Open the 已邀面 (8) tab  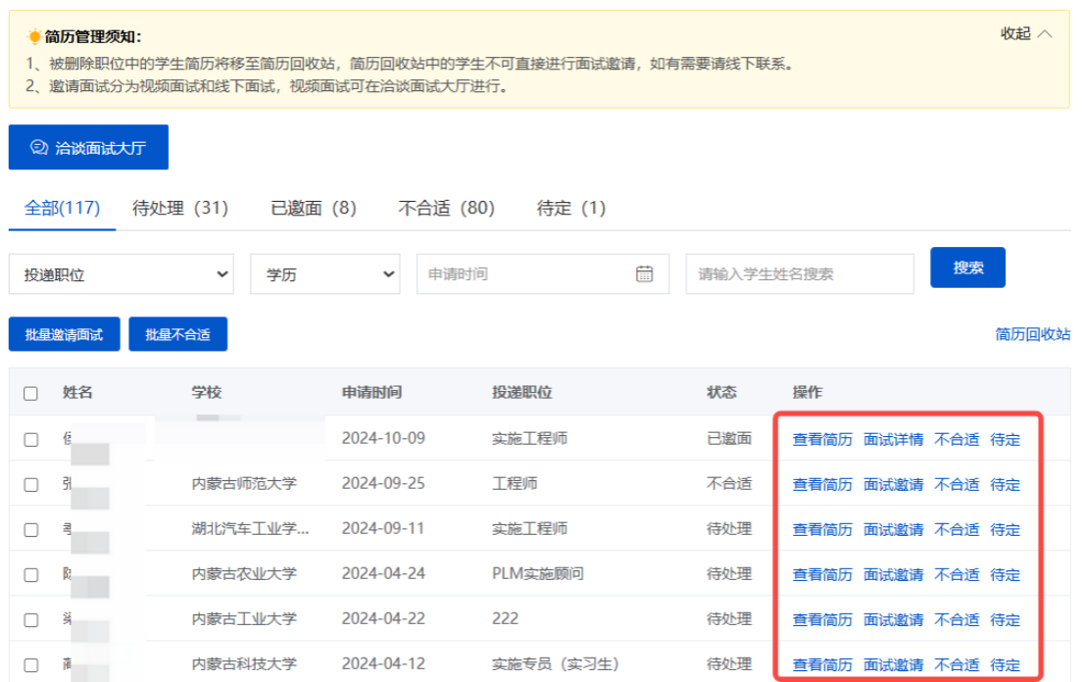point(314,208)
